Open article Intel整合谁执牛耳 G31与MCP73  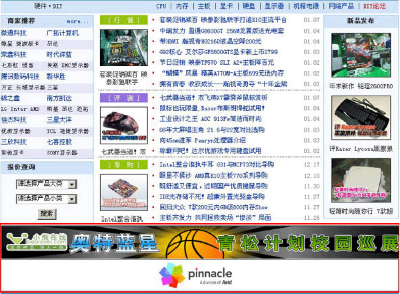(x=217, y=164)
